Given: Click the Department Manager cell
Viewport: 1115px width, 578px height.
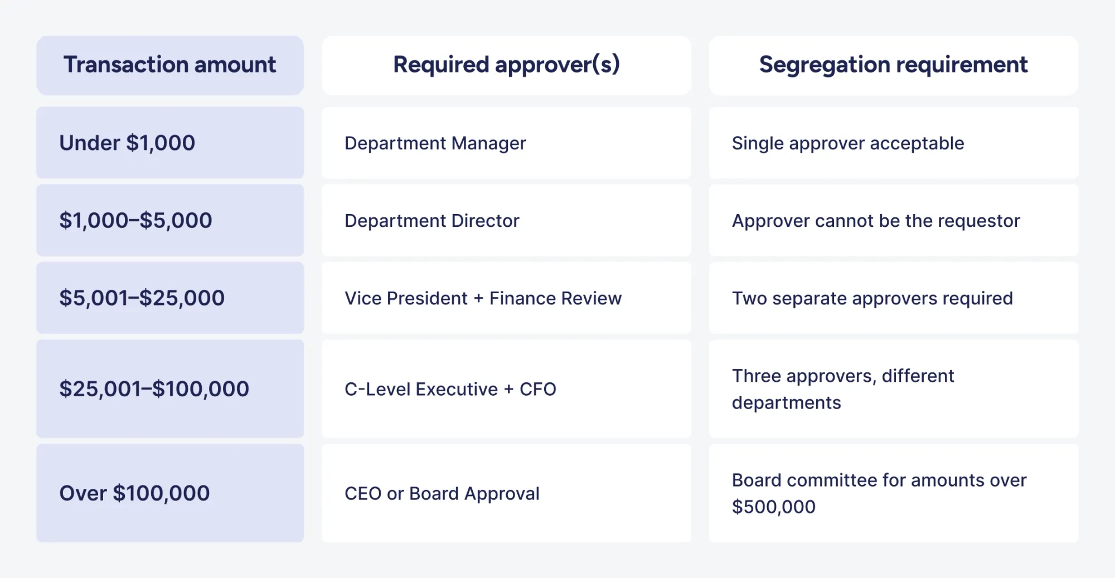Looking at the screenshot, I should click(435, 143).
